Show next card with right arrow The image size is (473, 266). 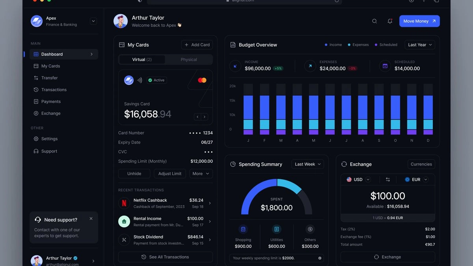click(205, 117)
